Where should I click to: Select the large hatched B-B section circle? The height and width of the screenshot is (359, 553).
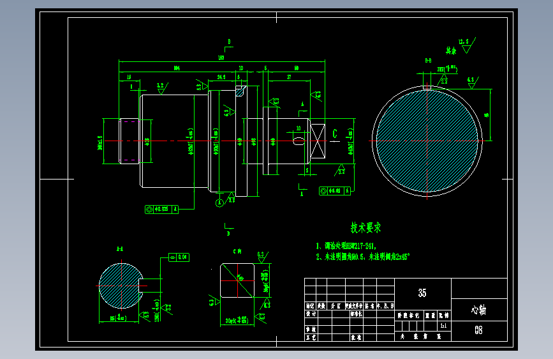(427, 141)
